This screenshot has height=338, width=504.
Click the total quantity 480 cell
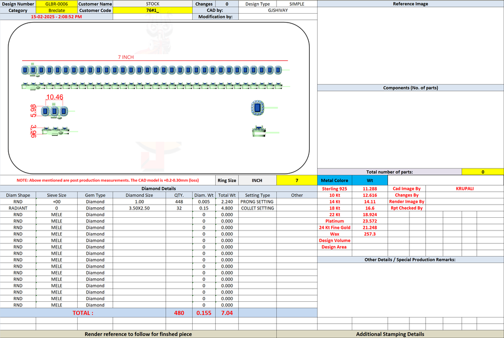[179, 313]
